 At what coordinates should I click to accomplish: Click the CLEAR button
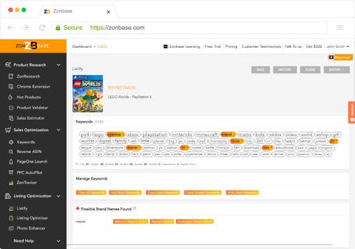click(x=310, y=70)
